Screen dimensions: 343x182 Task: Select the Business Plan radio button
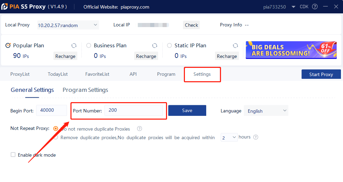89,45
